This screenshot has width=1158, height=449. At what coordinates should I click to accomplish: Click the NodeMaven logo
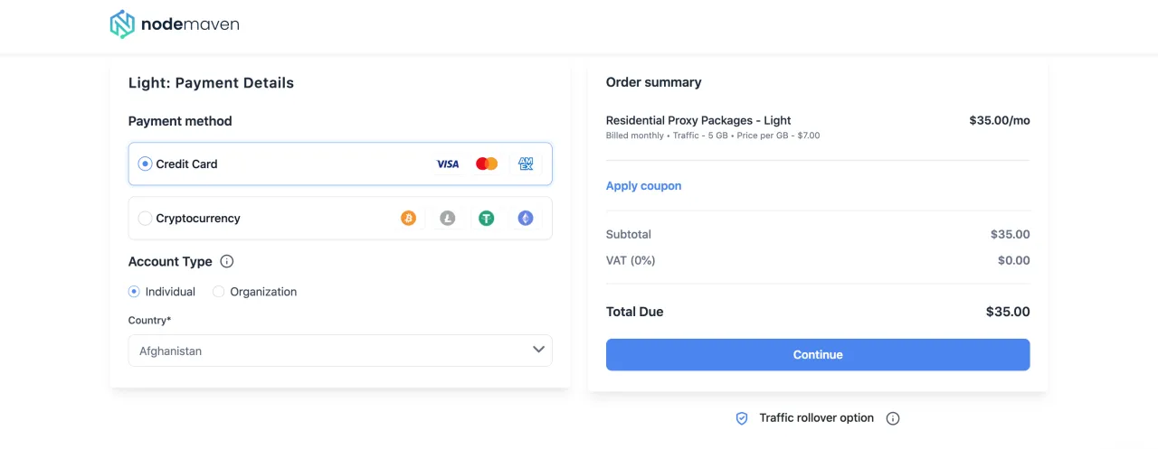(175, 24)
